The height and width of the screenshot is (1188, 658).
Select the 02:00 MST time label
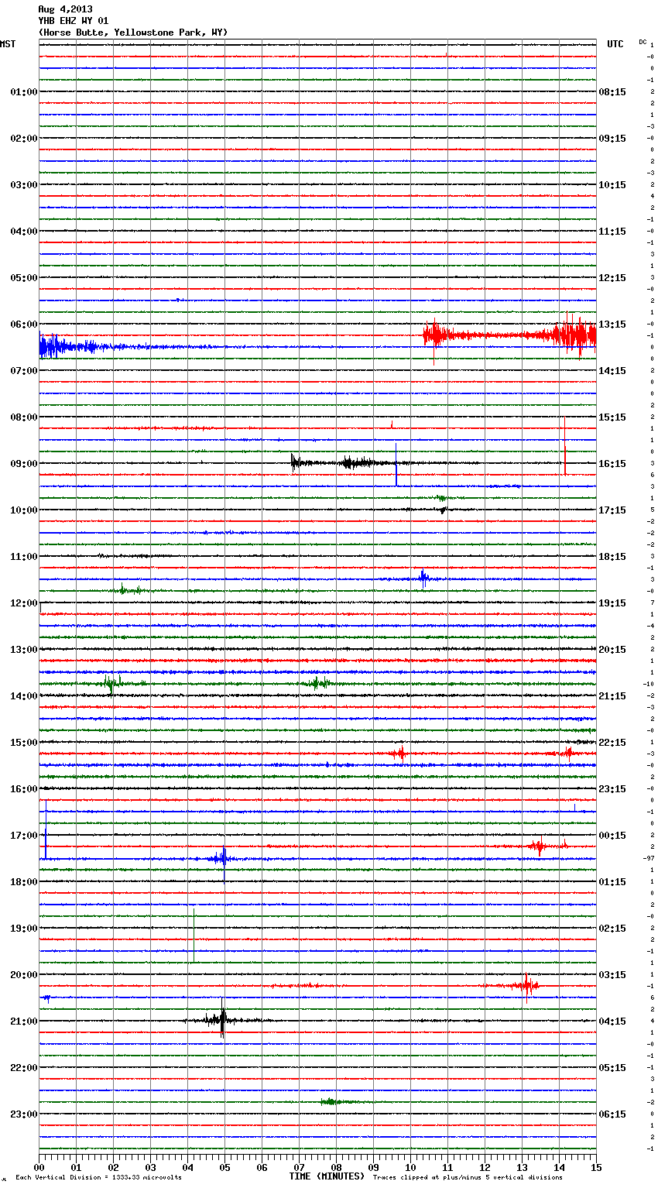[24, 139]
